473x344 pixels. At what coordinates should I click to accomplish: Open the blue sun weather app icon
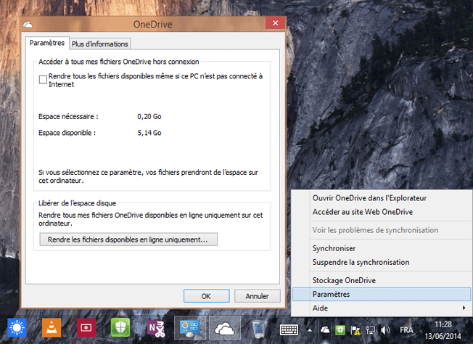(17, 328)
